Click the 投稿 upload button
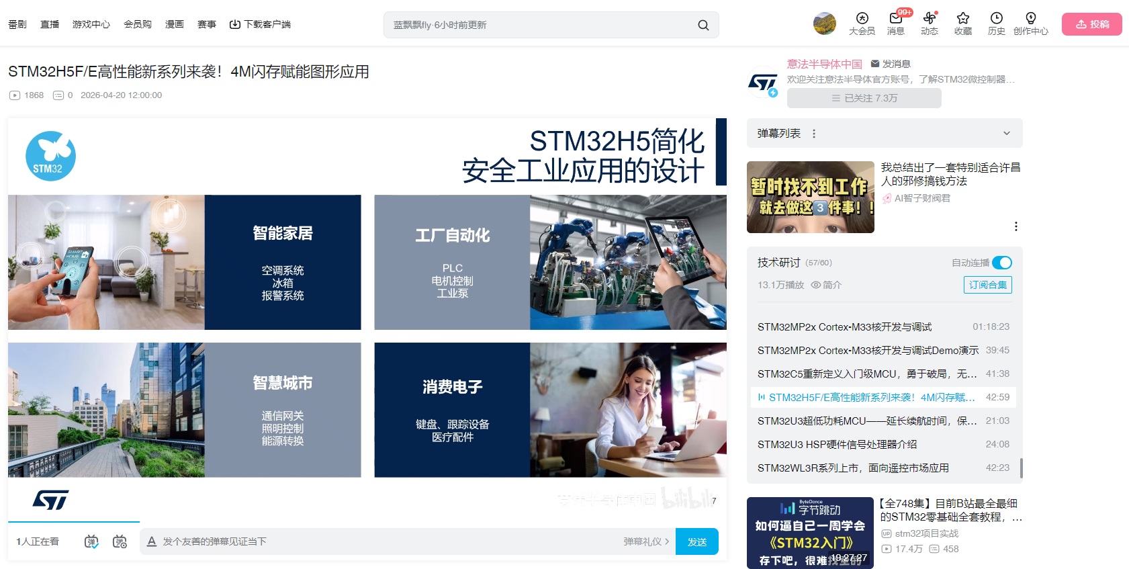1129x569 pixels. coord(1092,24)
